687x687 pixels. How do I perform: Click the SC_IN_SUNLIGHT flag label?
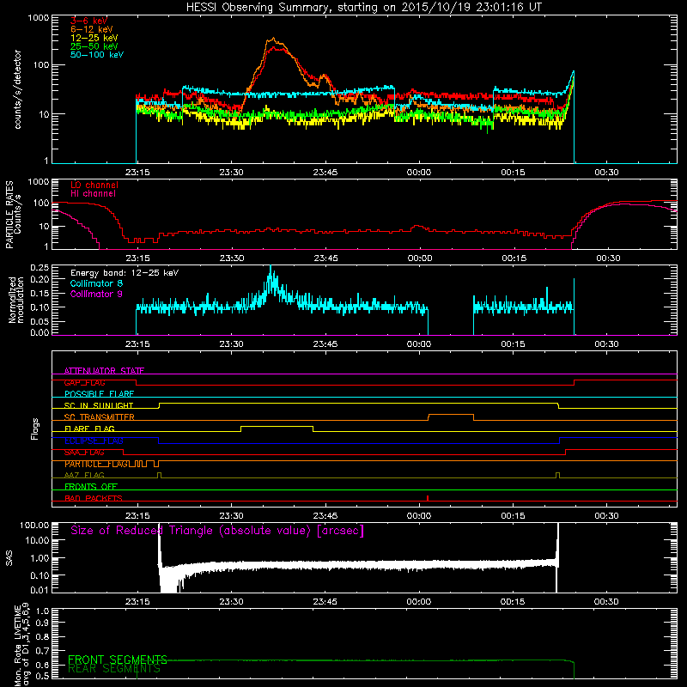click(99, 405)
